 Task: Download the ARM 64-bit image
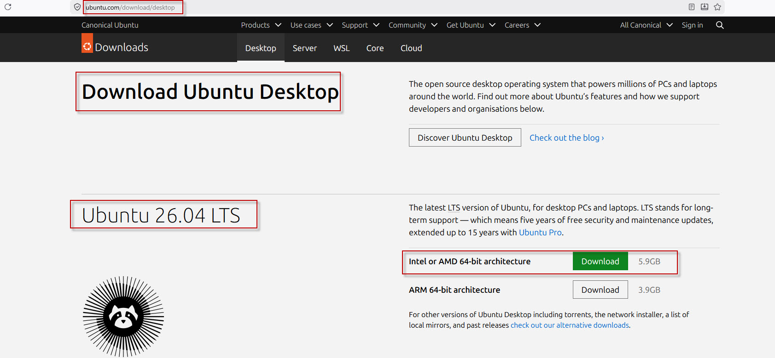(x=600, y=290)
